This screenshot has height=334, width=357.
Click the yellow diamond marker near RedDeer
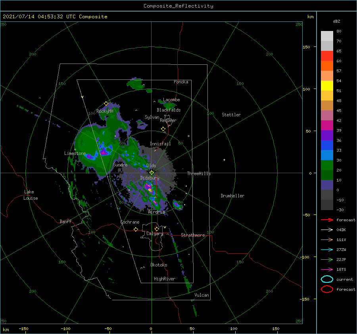163,129
